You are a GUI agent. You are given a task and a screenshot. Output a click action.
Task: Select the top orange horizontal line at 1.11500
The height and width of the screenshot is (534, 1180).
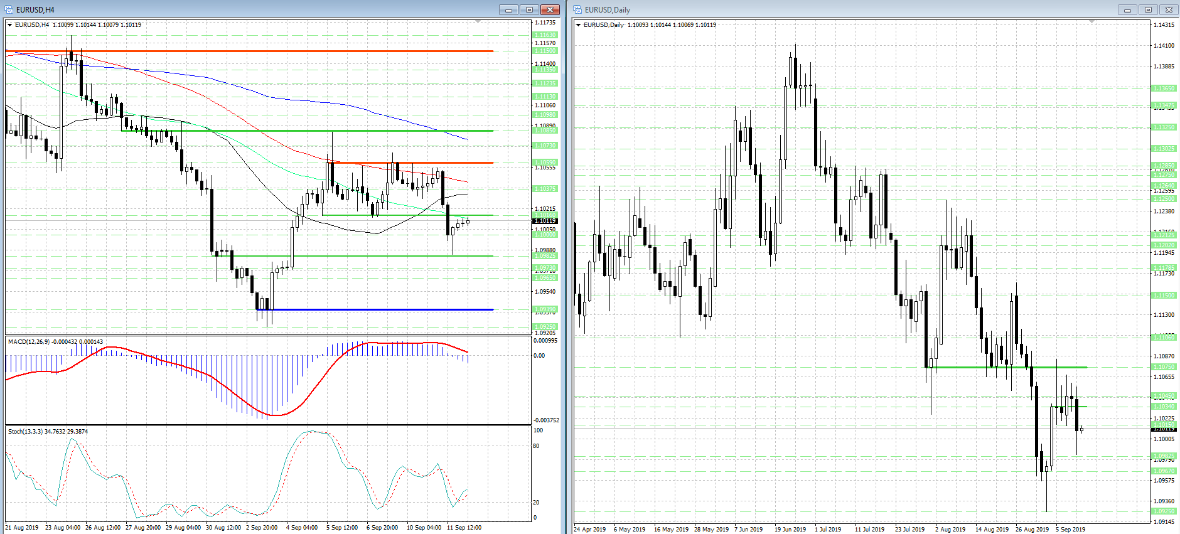251,51
